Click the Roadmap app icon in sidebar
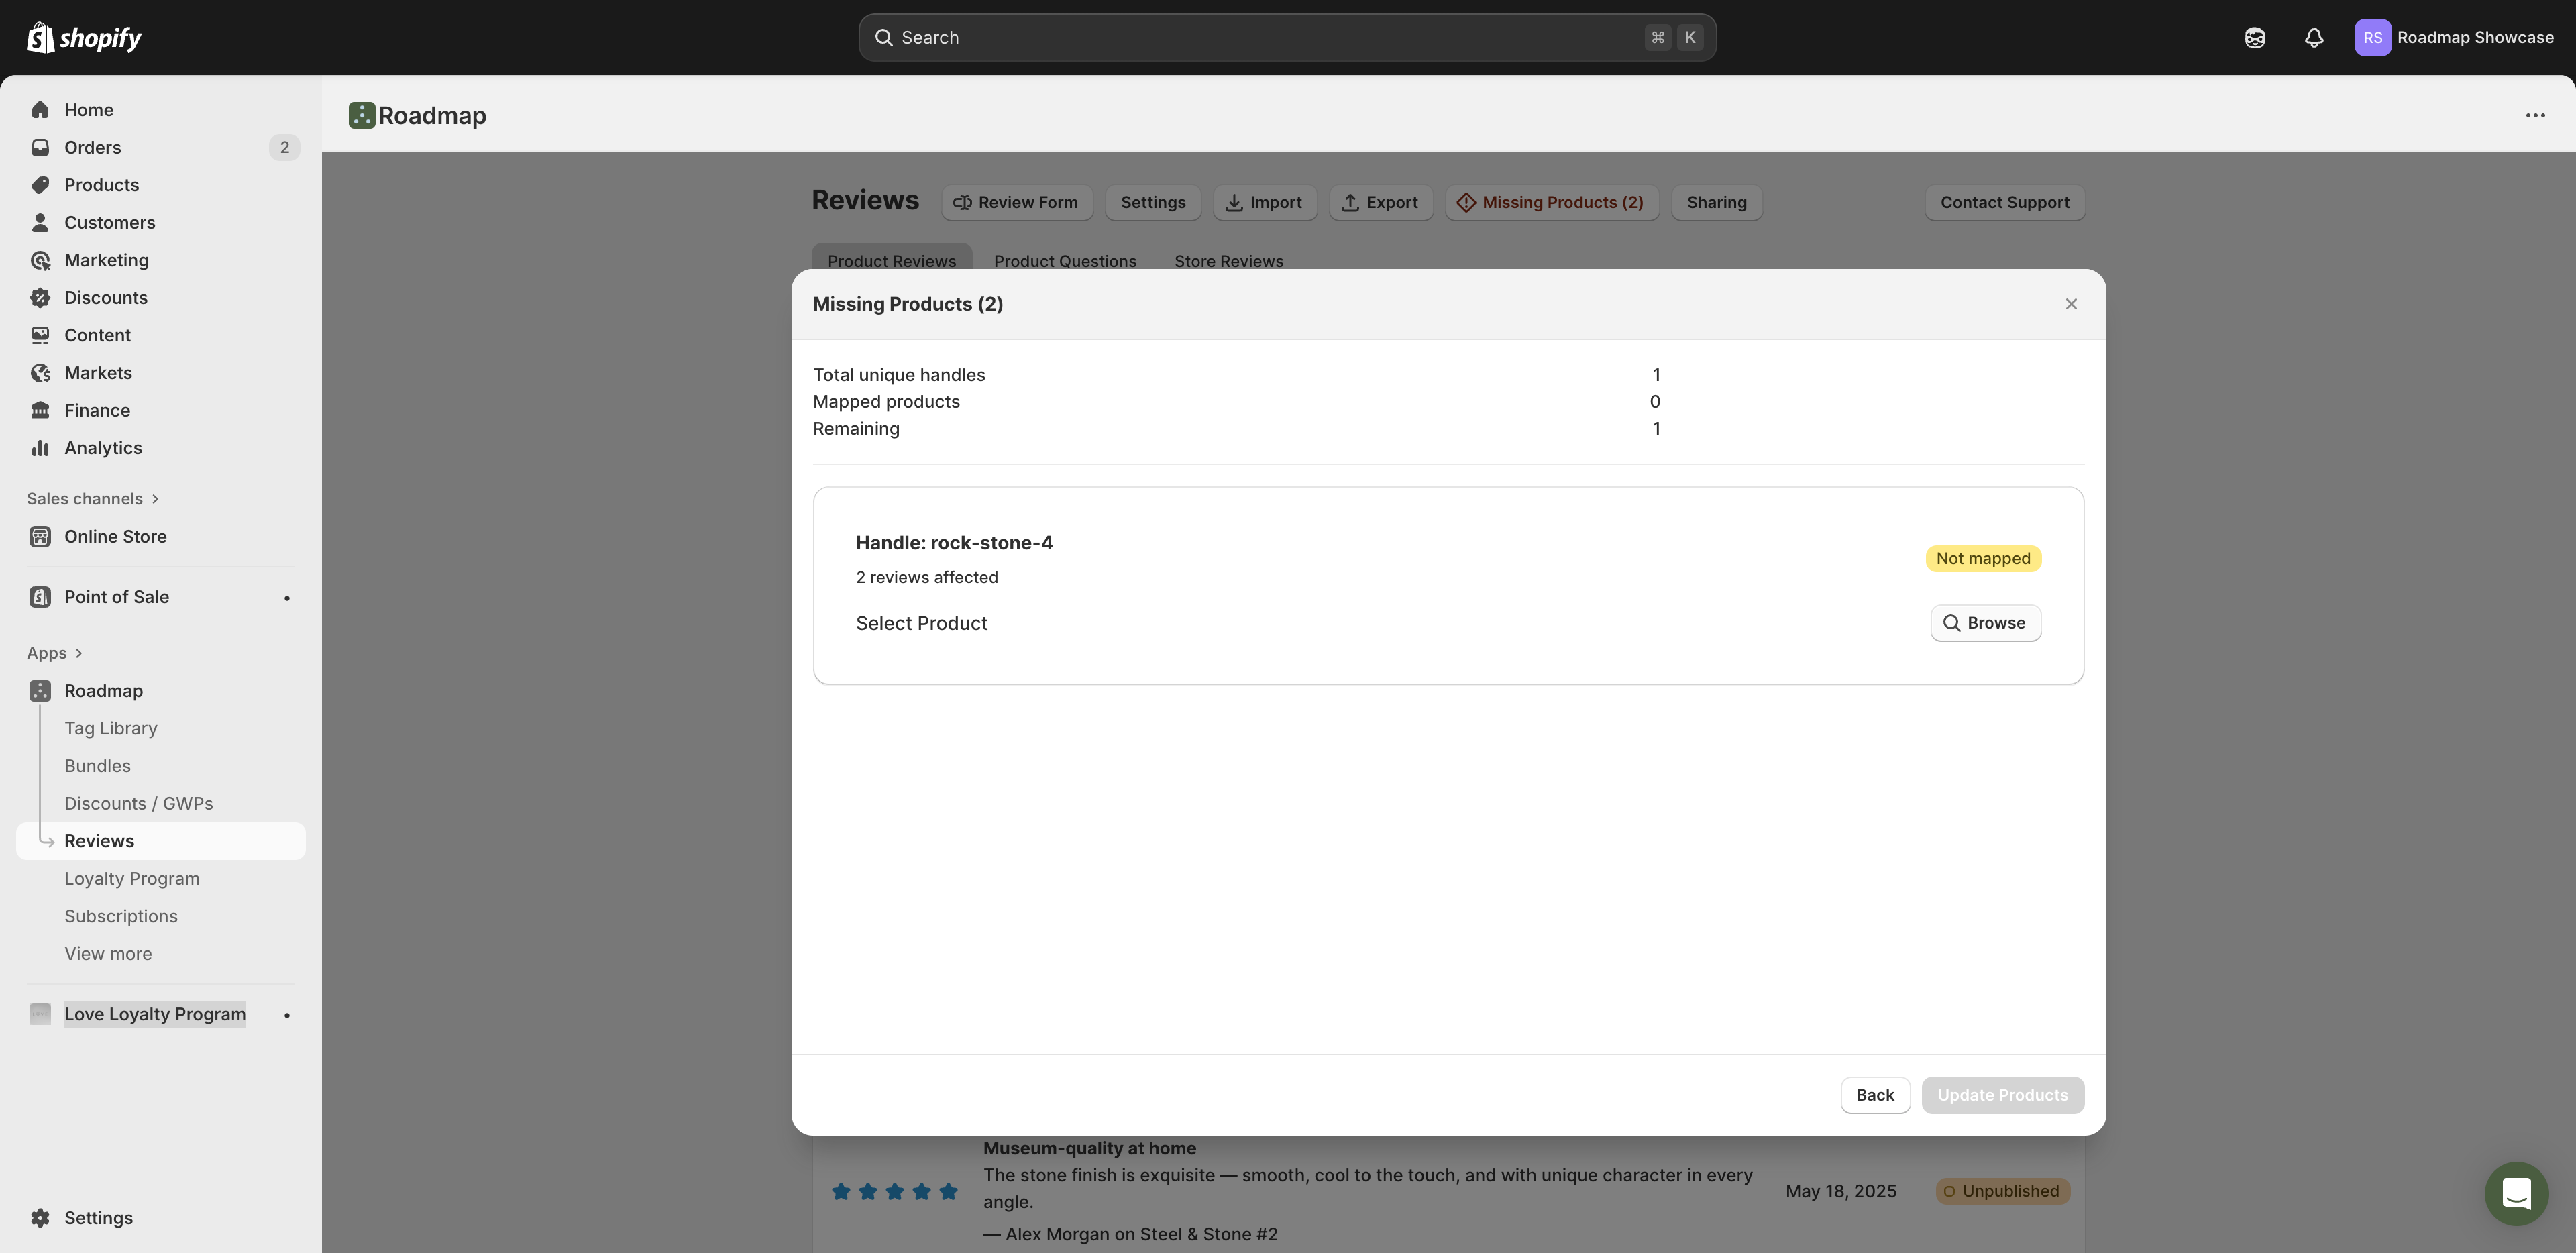The image size is (2576, 1253). coord(40,691)
